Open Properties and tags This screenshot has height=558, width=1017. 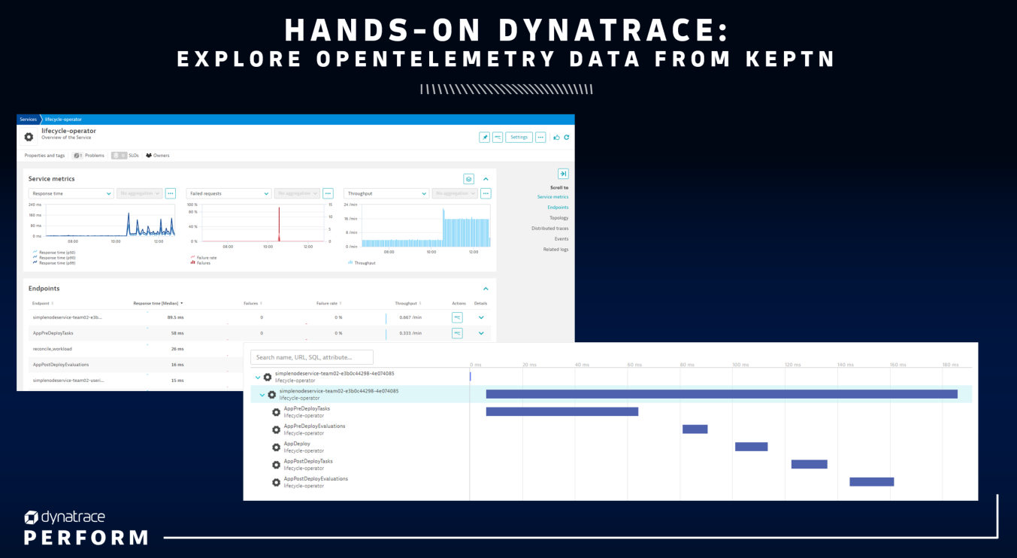(44, 156)
